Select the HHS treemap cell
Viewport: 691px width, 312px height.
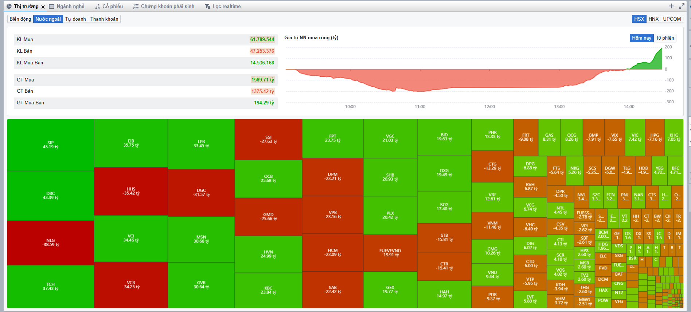coord(131,191)
